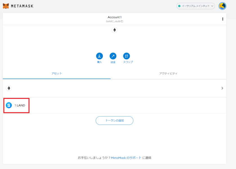This screenshot has height=169, width=236.
Task: Click the スワップ (Swap) icon
Action: 127,56
